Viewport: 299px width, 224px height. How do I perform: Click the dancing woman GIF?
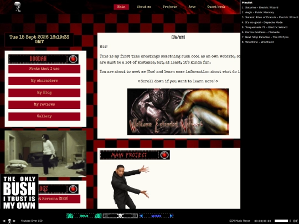coord(45,154)
